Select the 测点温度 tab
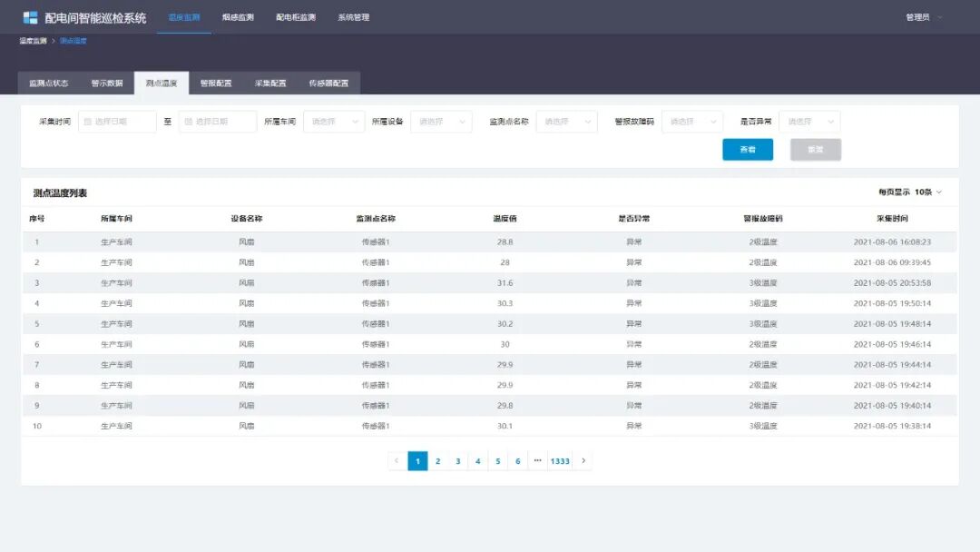This screenshot has height=552, width=980. pyautogui.click(x=162, y=84)
